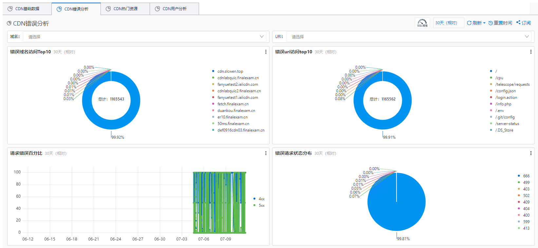This screenshot has height=248, width=538.
Task: Click the 错误域名访问Top10 panel title
Action: 30,52
